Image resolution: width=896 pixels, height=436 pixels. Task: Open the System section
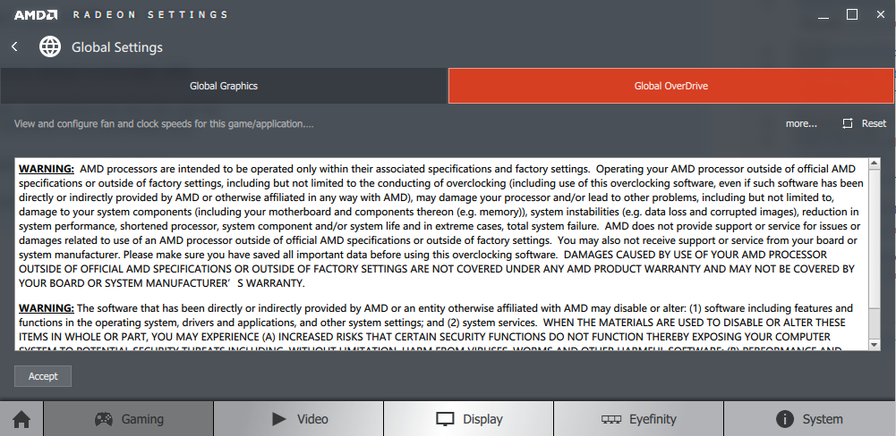tap(809, 419)
